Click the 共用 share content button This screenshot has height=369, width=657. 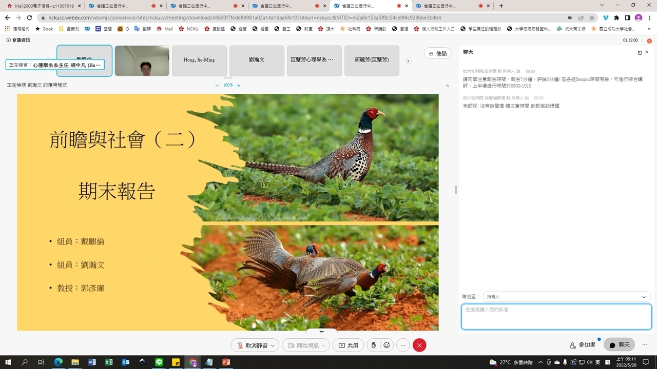point(348,345)
